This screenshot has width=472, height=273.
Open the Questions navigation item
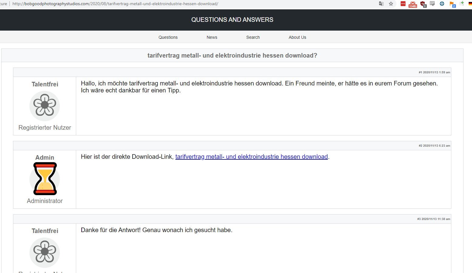point(168,37)
